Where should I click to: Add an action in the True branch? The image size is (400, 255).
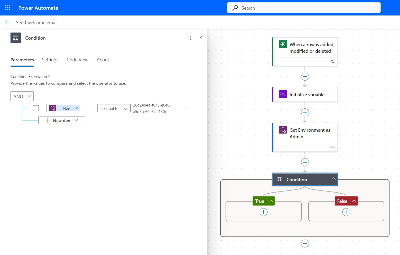264,212
